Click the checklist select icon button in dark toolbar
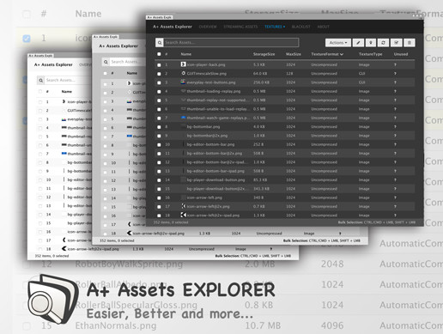The height and width of the screenshot is (334, 443). [x=397, y=43]
